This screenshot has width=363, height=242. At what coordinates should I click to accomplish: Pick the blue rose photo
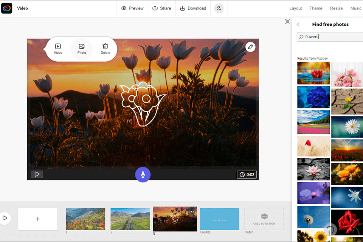313,97
